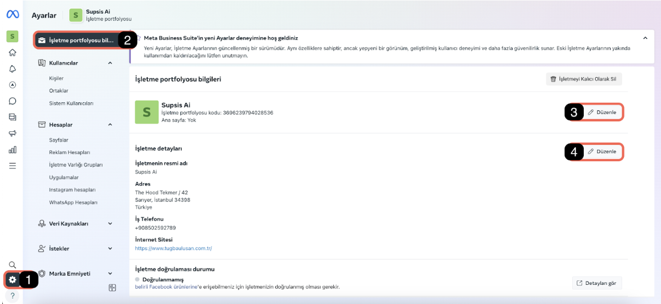This screenshot has width=661, height=304.
Task: Expand the İstekler section
Action: point(110,249)
